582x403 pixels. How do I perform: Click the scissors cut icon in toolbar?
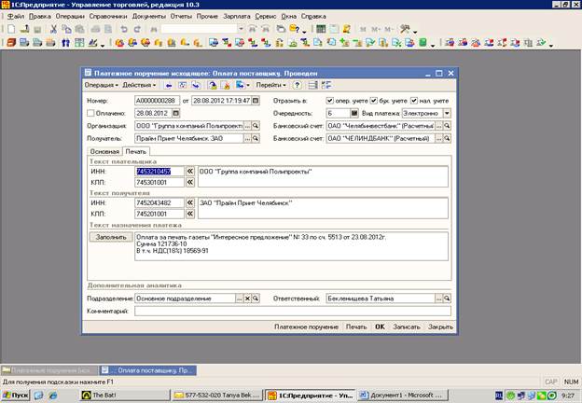pyautogui.click(x=54, y=29)
